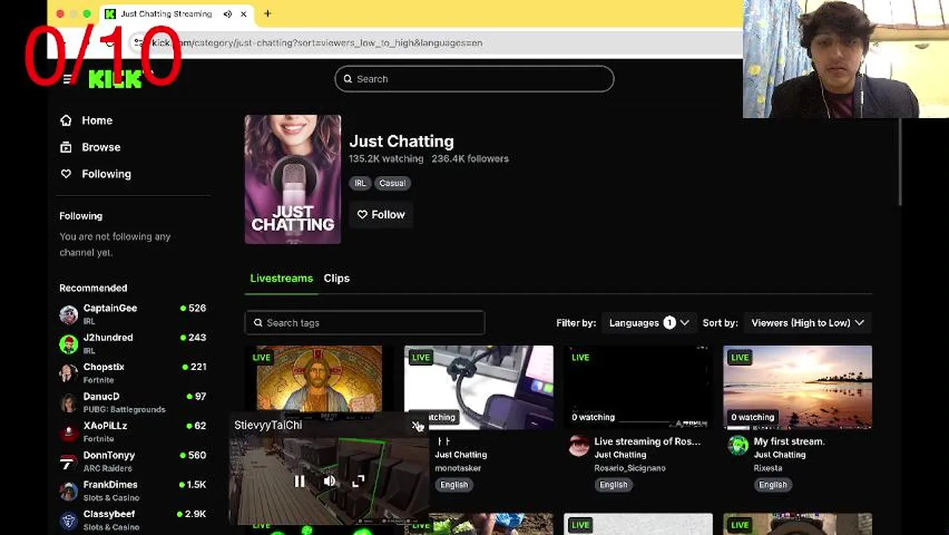Close the StievyyTalChi mini player
Image resolution: width=949 pixels, height=535 pixels.
pos(417,425)
